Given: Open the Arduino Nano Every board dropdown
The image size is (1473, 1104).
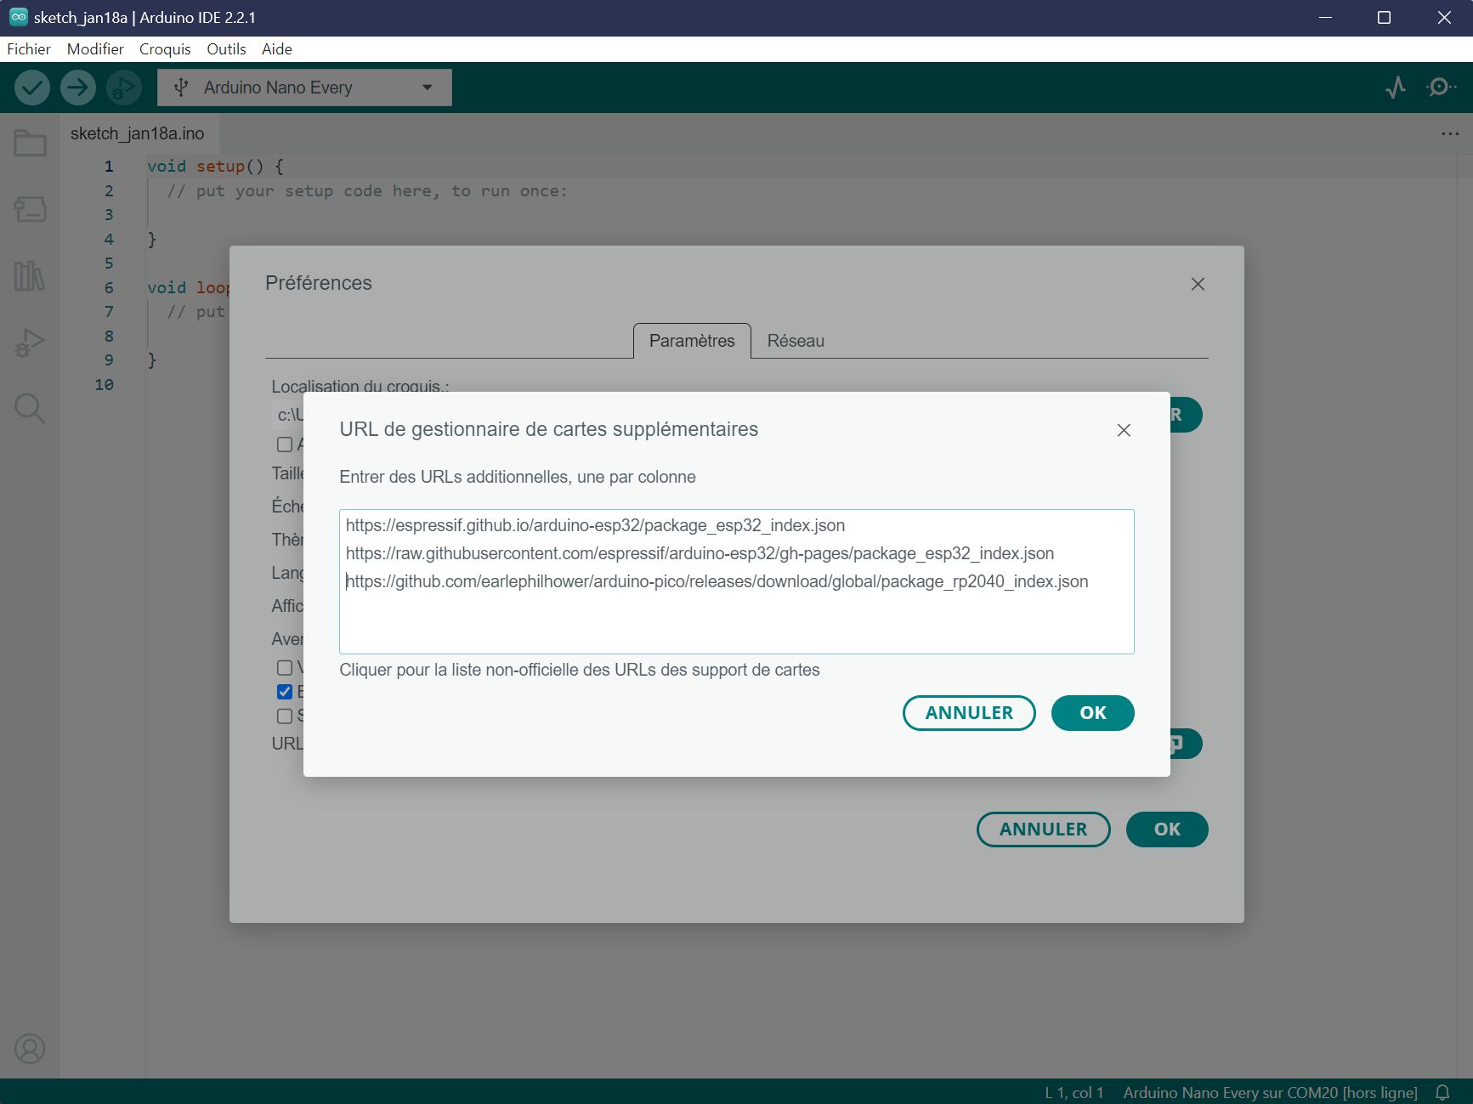Looking at the screenshot, I should [x=304, y=88].
